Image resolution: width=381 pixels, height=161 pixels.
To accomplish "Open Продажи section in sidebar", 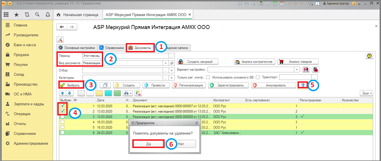I will tap(21, 55).
